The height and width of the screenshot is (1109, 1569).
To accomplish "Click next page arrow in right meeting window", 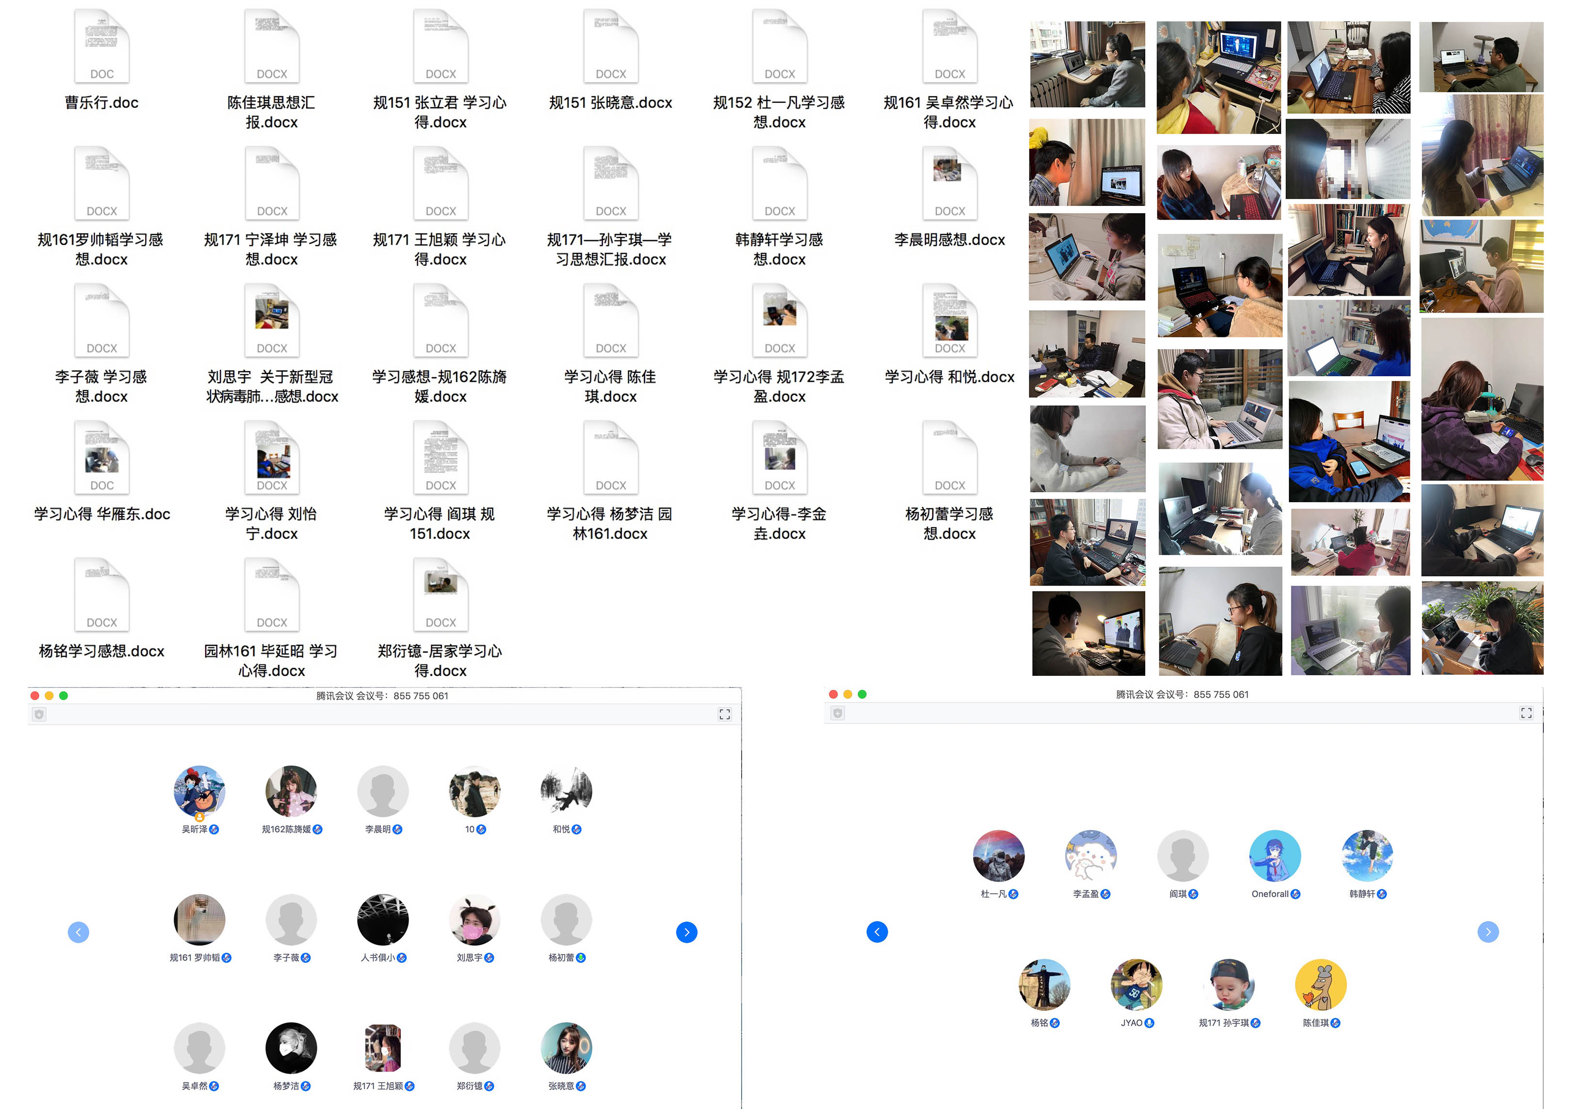I will click(x=1487, y=932).
